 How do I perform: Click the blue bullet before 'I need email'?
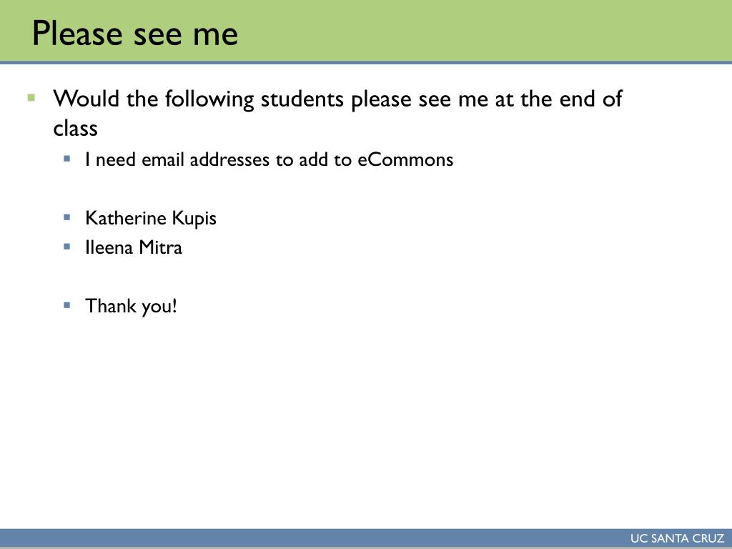(x=67, y=159)
